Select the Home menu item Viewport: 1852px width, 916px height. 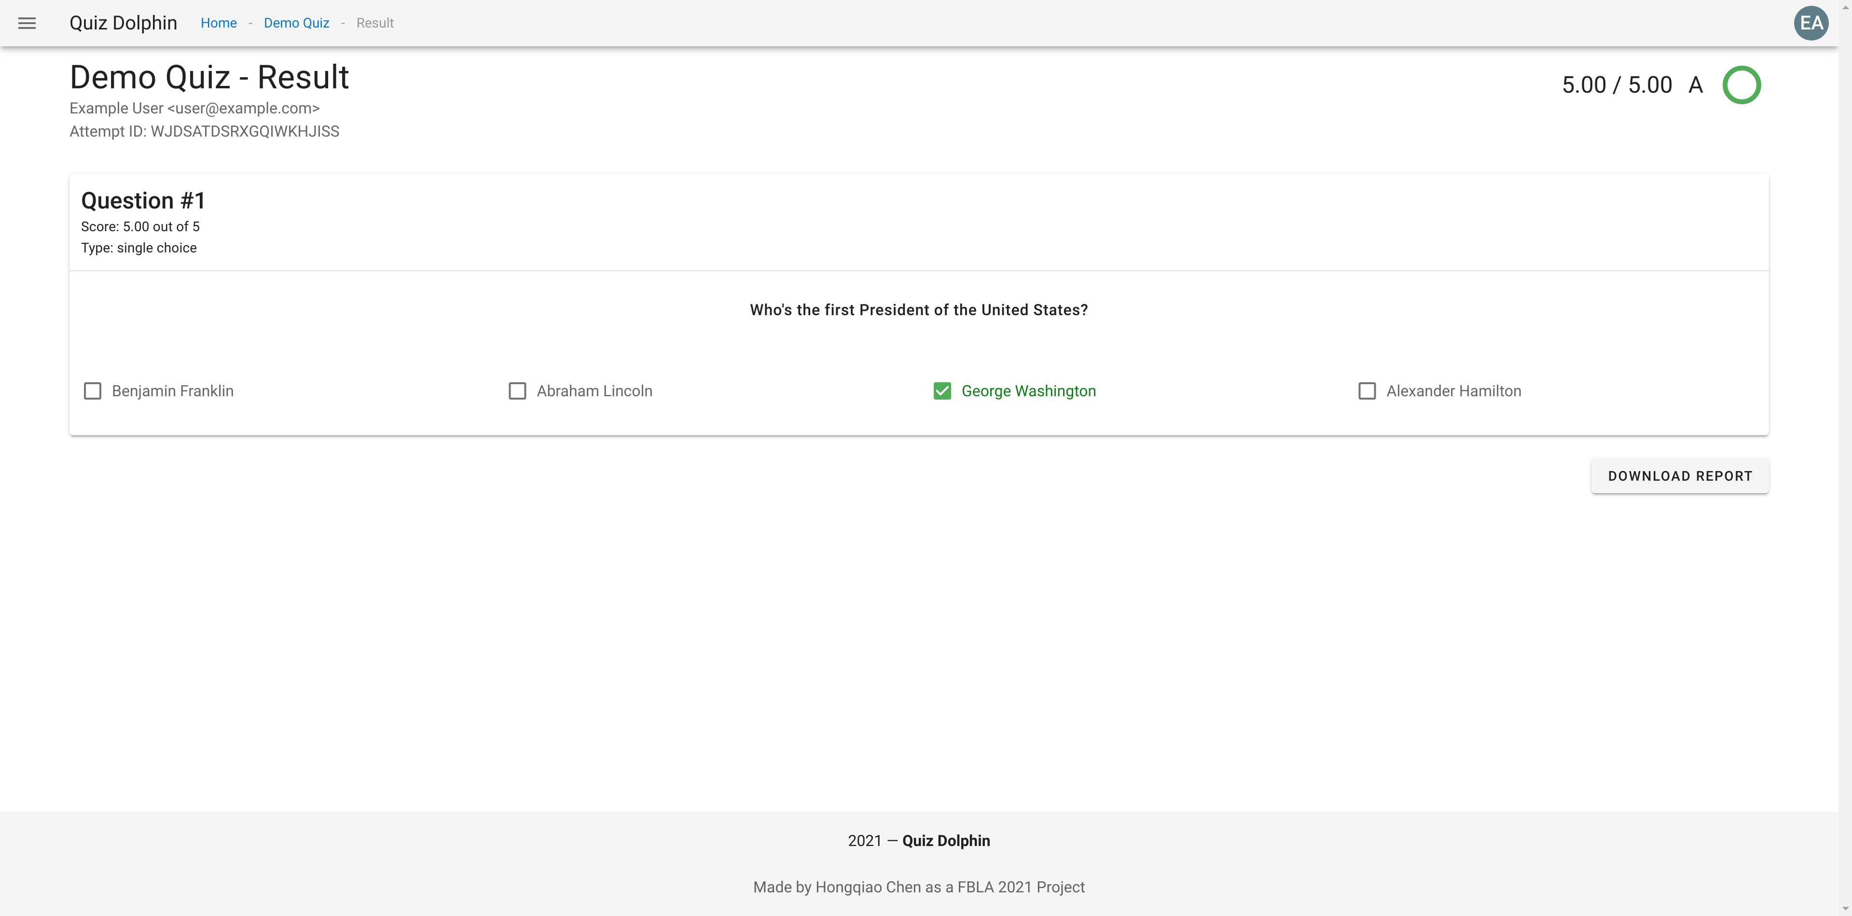[217, 23]
